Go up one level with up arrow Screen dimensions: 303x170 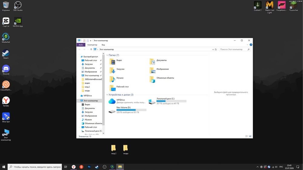click(91, 49)
